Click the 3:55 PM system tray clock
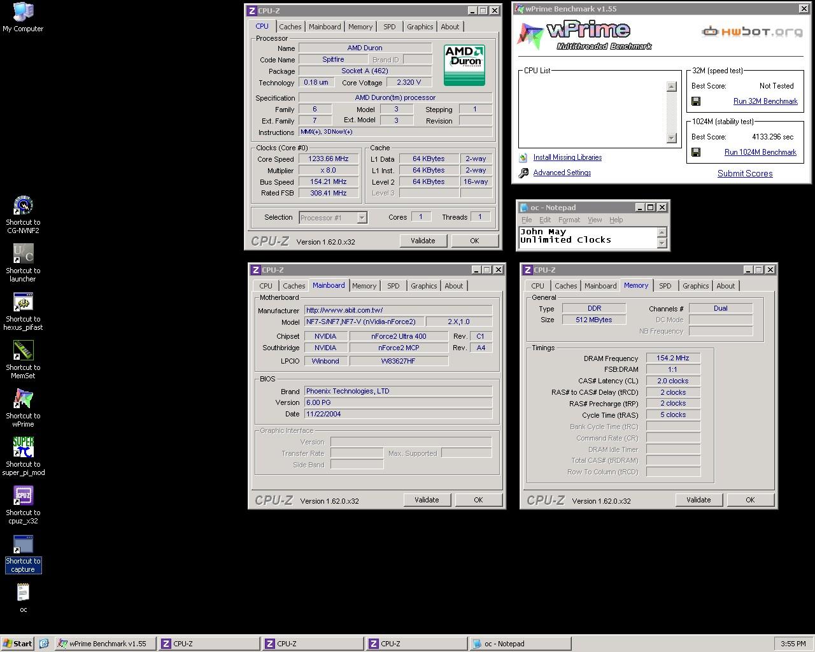815x652 pixels. [793, 644]
